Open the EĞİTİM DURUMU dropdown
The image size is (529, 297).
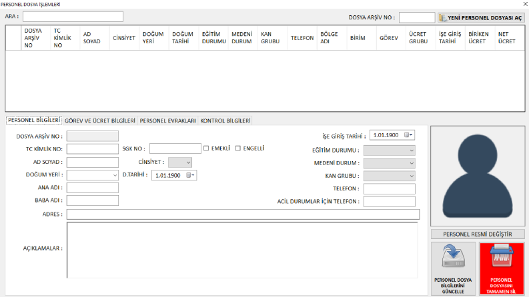pos(390,150)
